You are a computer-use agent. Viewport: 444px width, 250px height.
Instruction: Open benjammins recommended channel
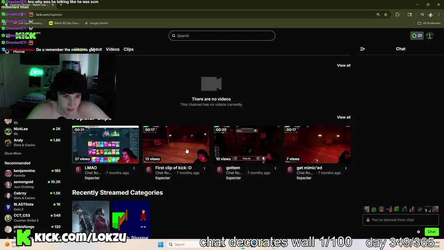[33, 173]
